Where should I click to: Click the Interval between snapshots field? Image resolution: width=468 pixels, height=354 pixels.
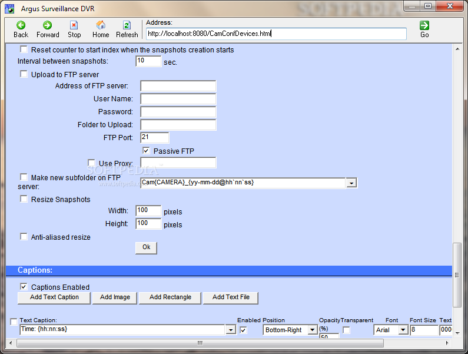pyautogui.click(x=148, y=61)
